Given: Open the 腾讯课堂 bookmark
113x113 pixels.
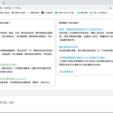Looking at the screenshot, I should pos(83,13).
